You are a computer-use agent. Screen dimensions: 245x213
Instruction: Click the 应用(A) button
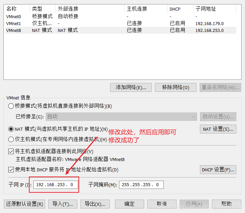[x=194, y=204]
